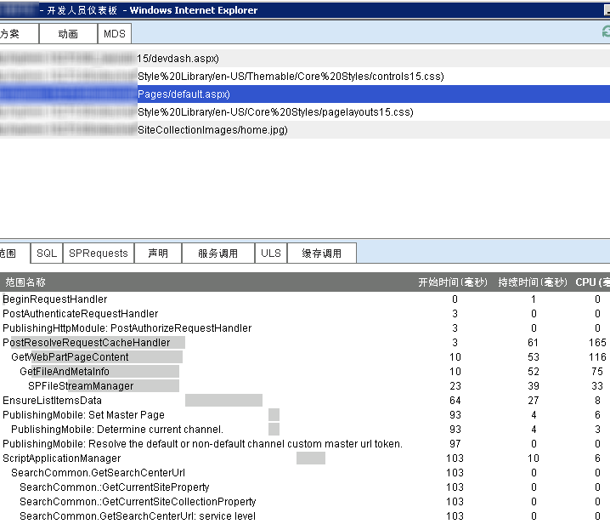This screenshot has width=610, height=524.
Task: Select the ScriptApplicationManager scope
Action: [62, 458]
